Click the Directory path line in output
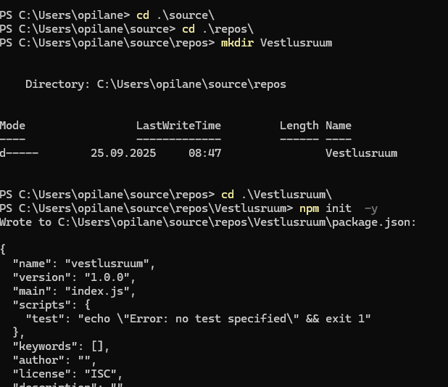The width and height of the screenshot is (448, 387). coord(155,84)
